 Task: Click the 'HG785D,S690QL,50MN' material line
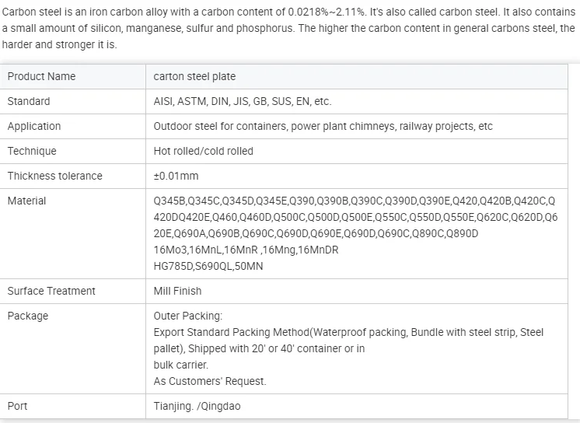click(x=208, y=266)
